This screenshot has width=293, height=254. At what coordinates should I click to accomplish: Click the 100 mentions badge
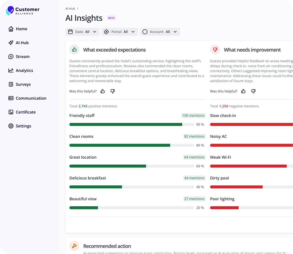(193, 116)
